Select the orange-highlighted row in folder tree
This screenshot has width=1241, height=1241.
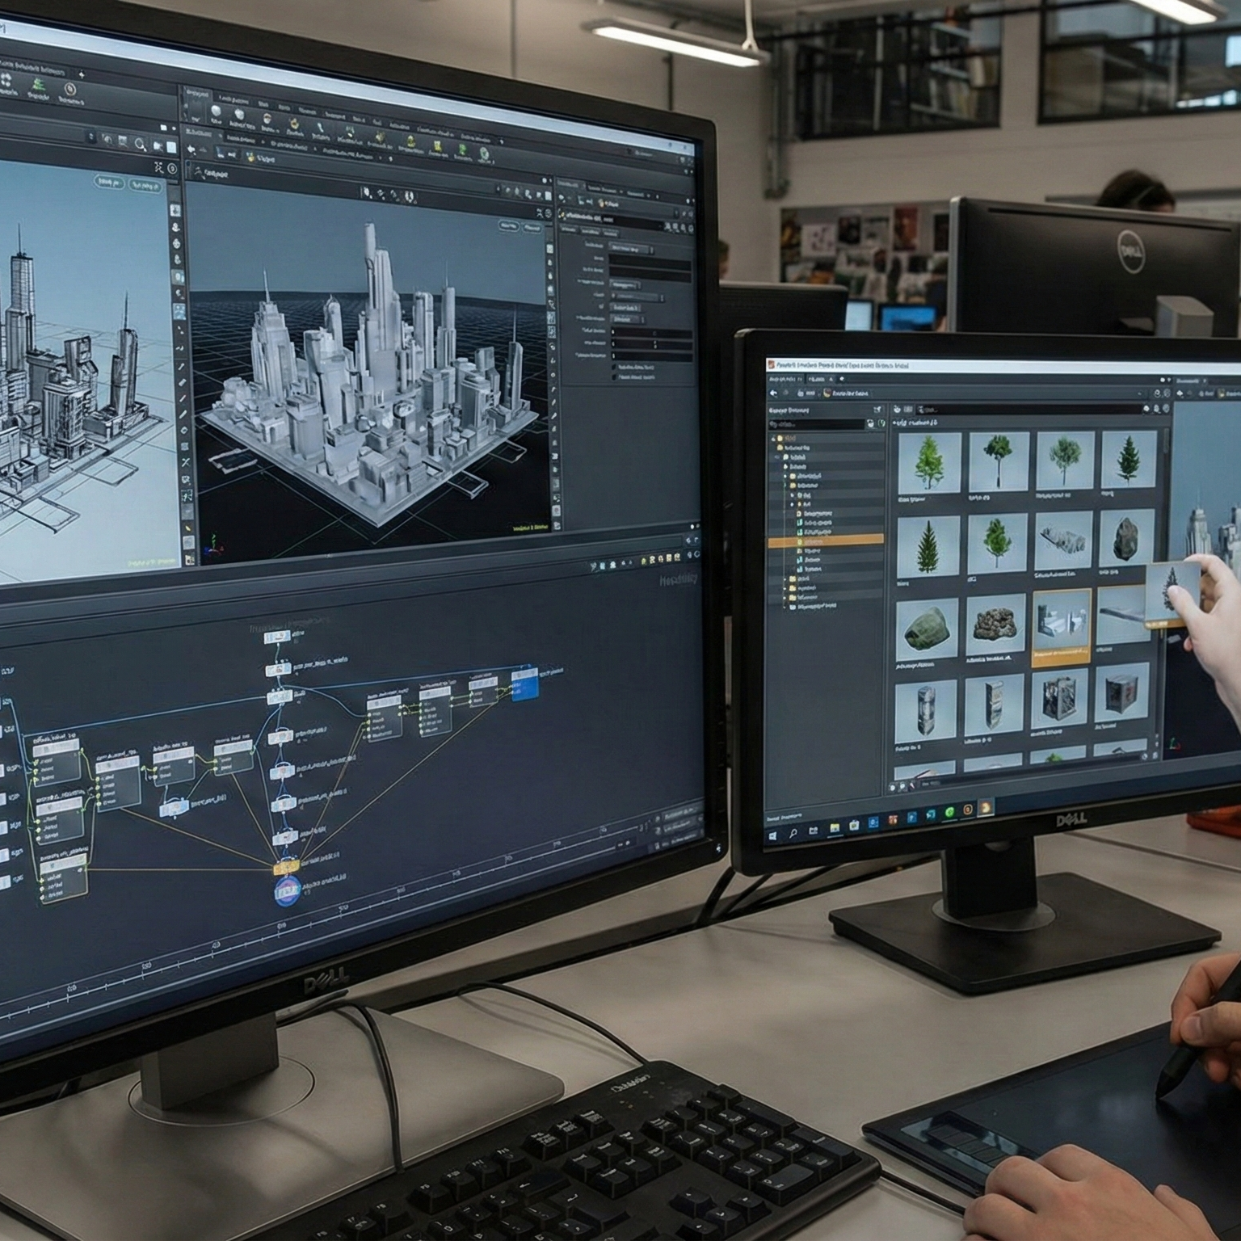point(825,541)
